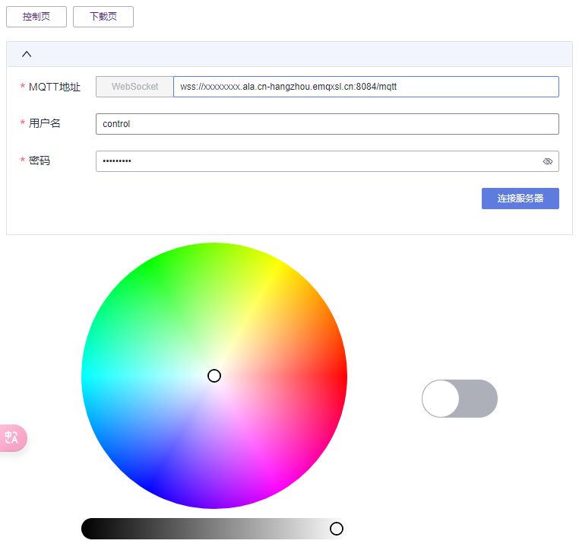Click the 密码 label

[40, 161]
